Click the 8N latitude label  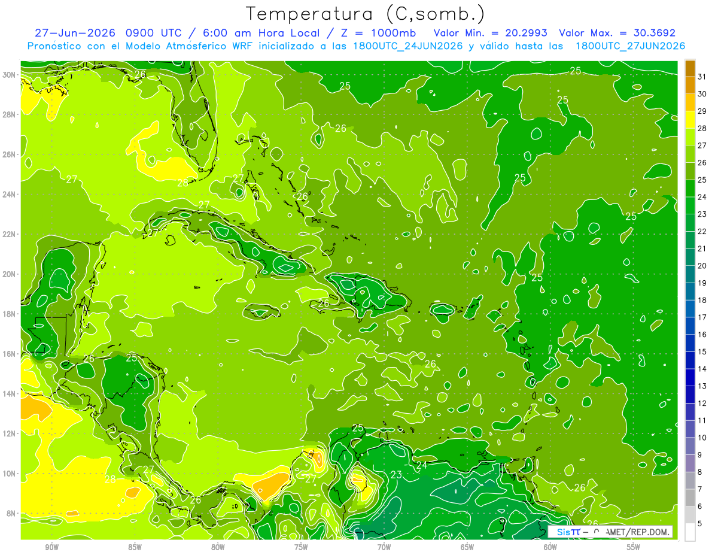click(x=12, y=514)
